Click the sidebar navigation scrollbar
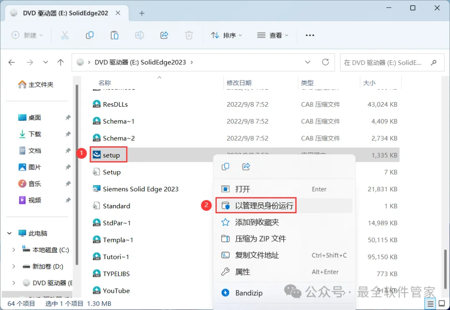 pyautogui.click(x=77, y=175)
